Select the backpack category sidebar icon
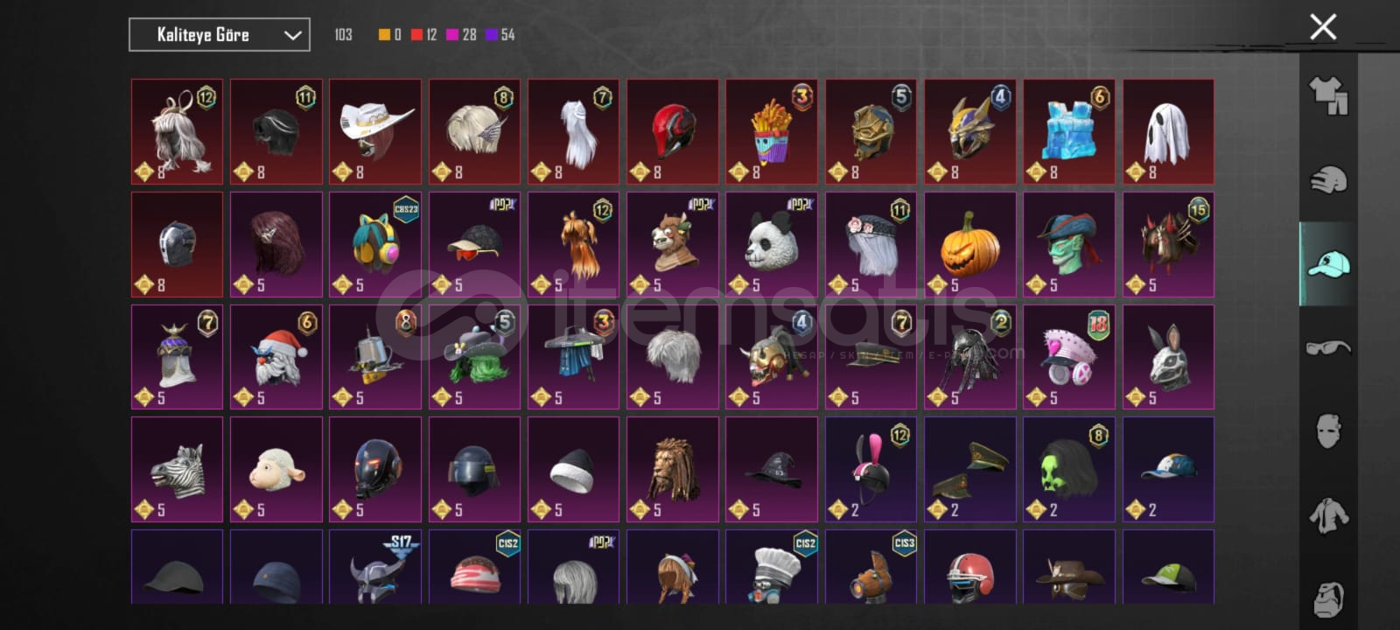 [x=1328, y=599]
